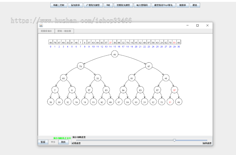Screen dimensions: 236x155
Task: Select 最短路径Floyd算法 shortest path demo
Action: click(x=163, y=5)
